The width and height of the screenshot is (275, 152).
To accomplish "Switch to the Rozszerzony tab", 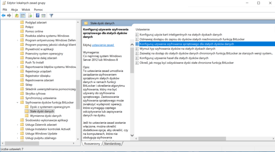I will click(x=92, y=144).
